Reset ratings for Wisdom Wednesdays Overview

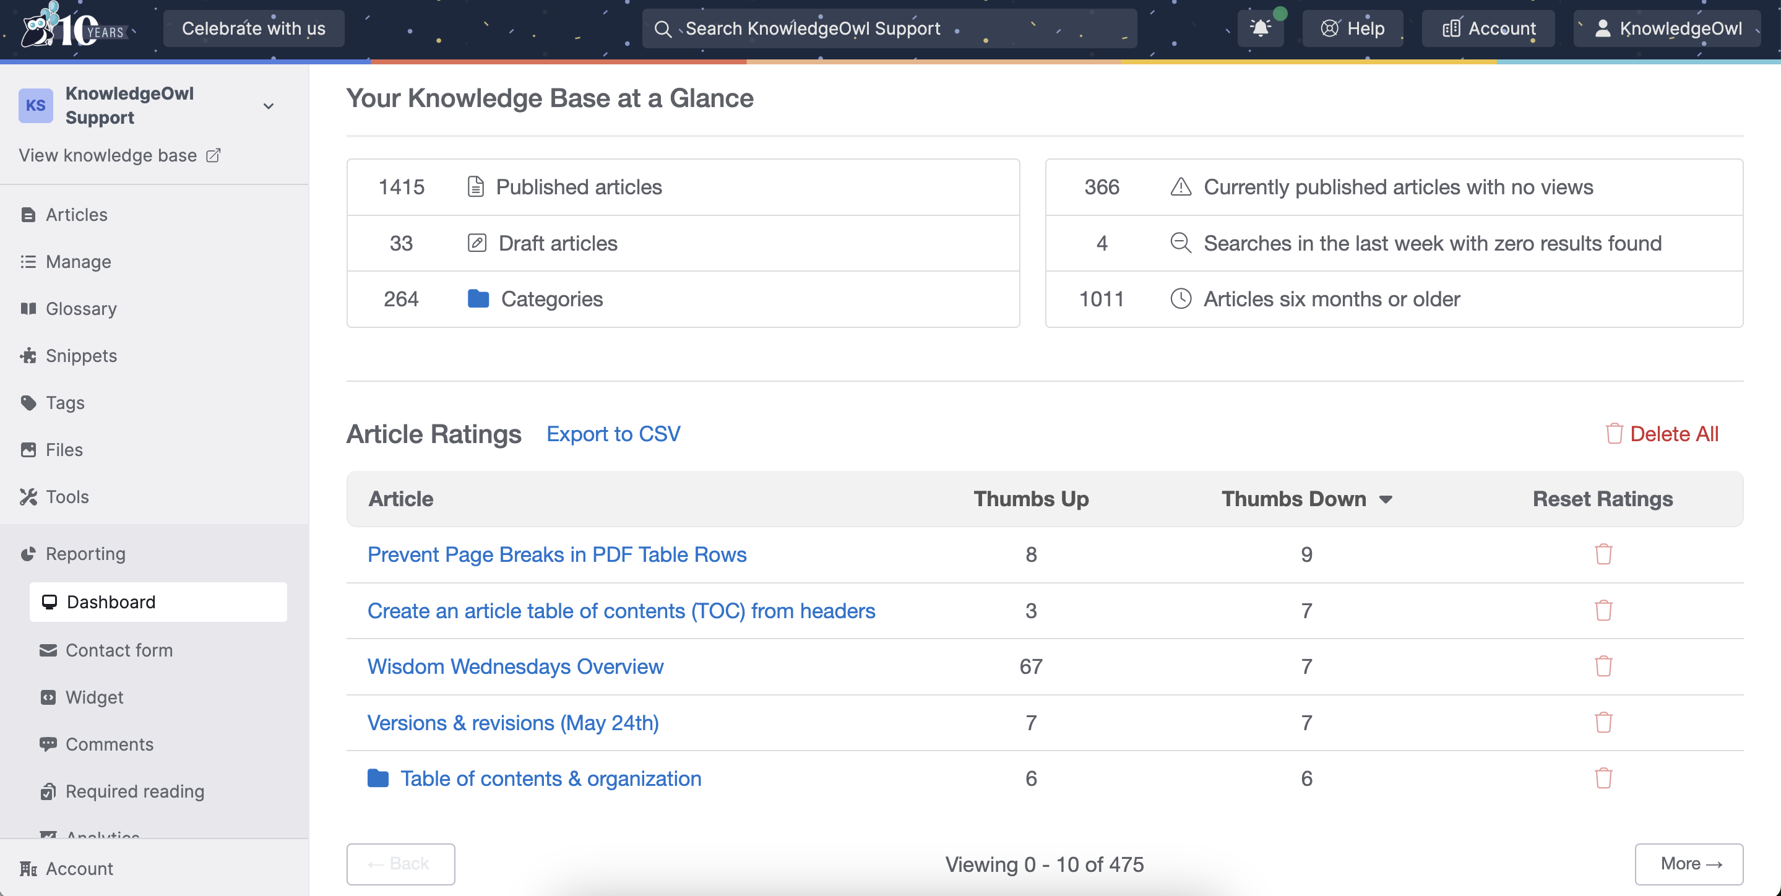(1603, 666)
